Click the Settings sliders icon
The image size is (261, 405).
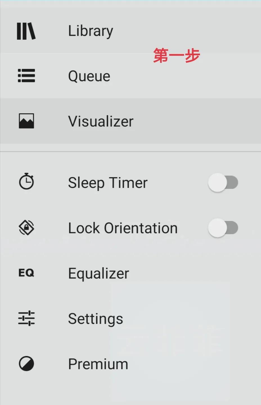26,318
